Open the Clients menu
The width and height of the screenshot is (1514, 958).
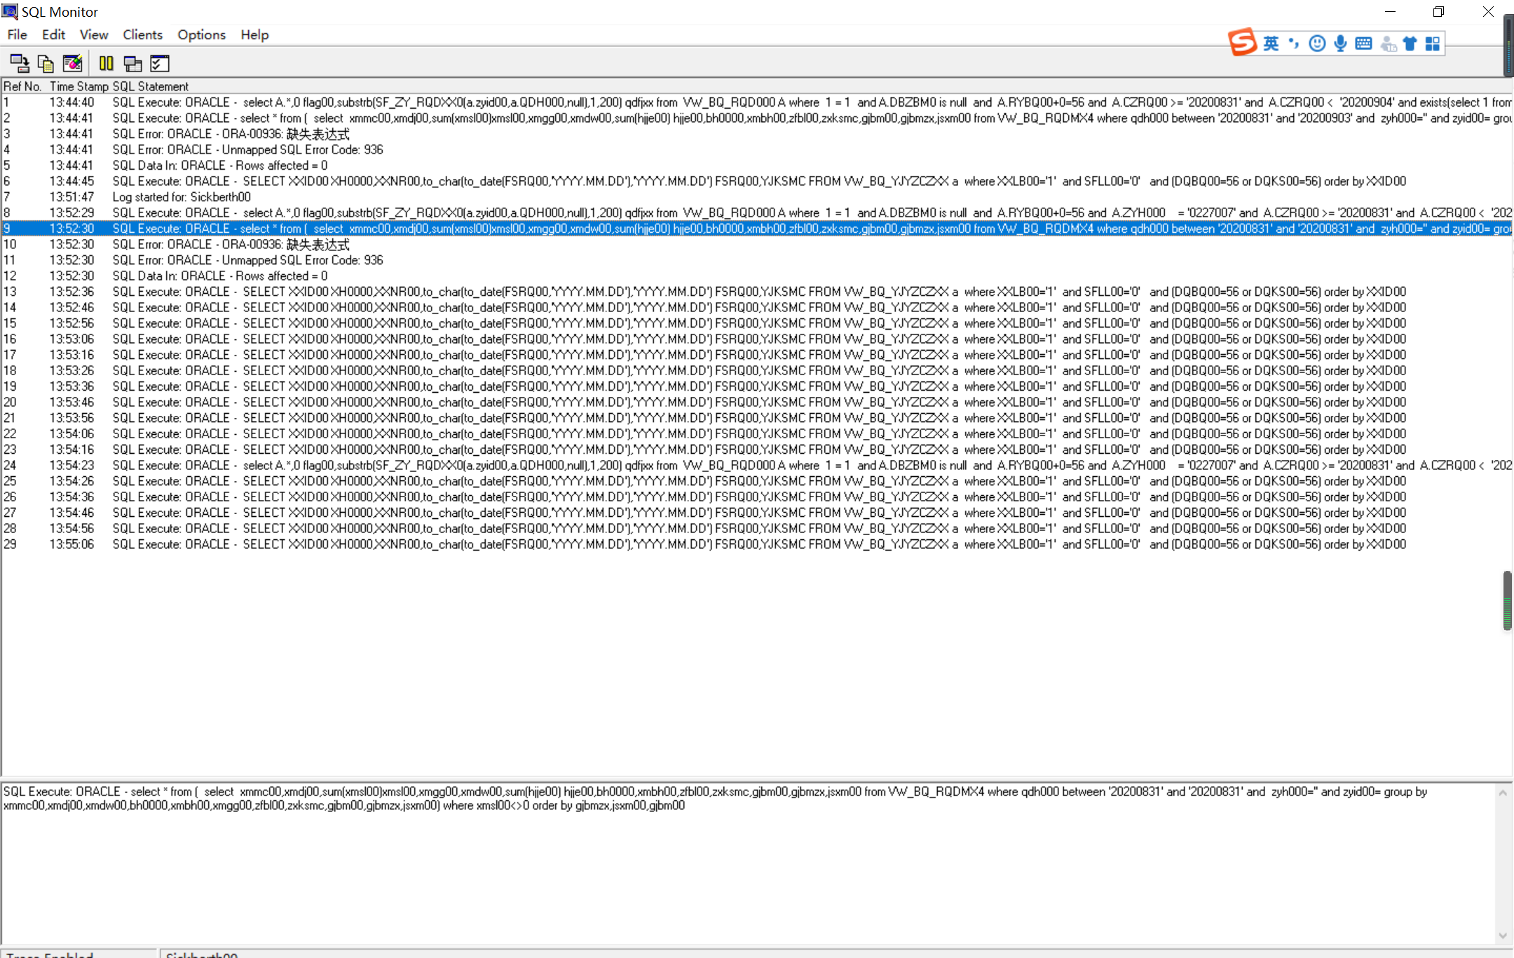142,35
